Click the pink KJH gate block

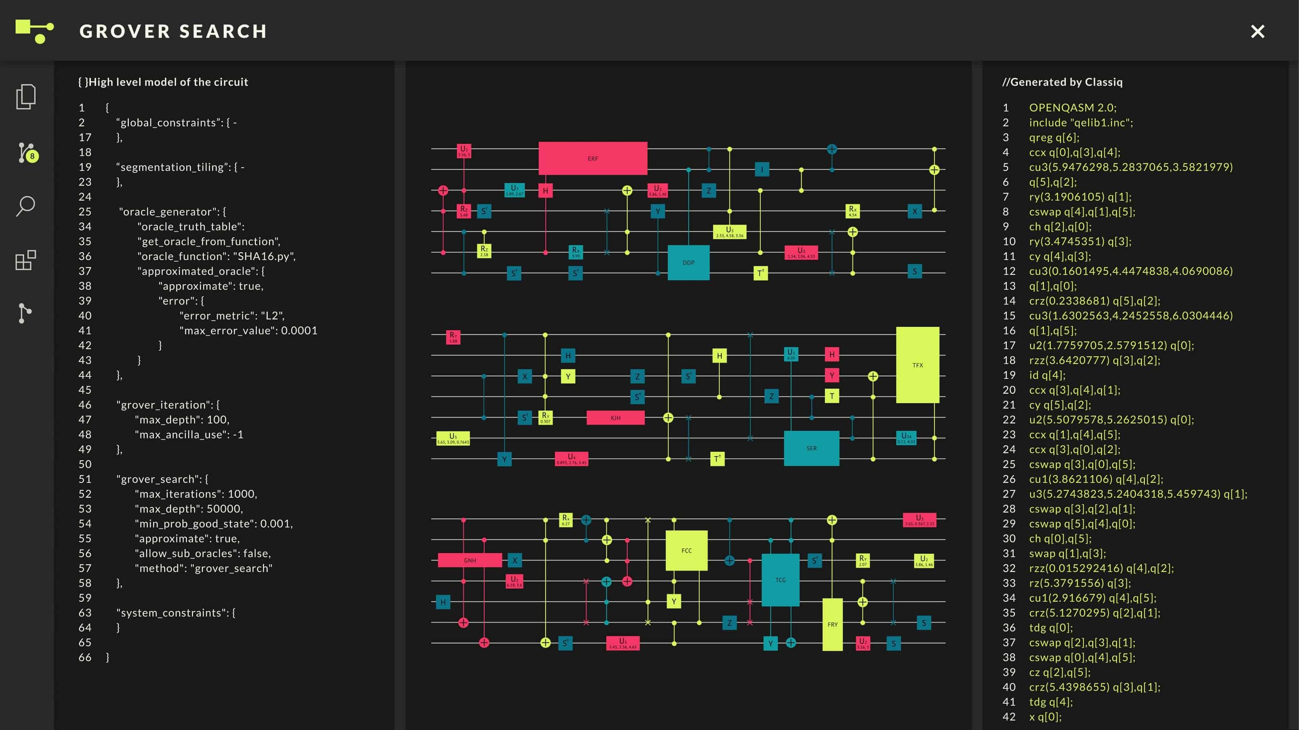(615, 418)
